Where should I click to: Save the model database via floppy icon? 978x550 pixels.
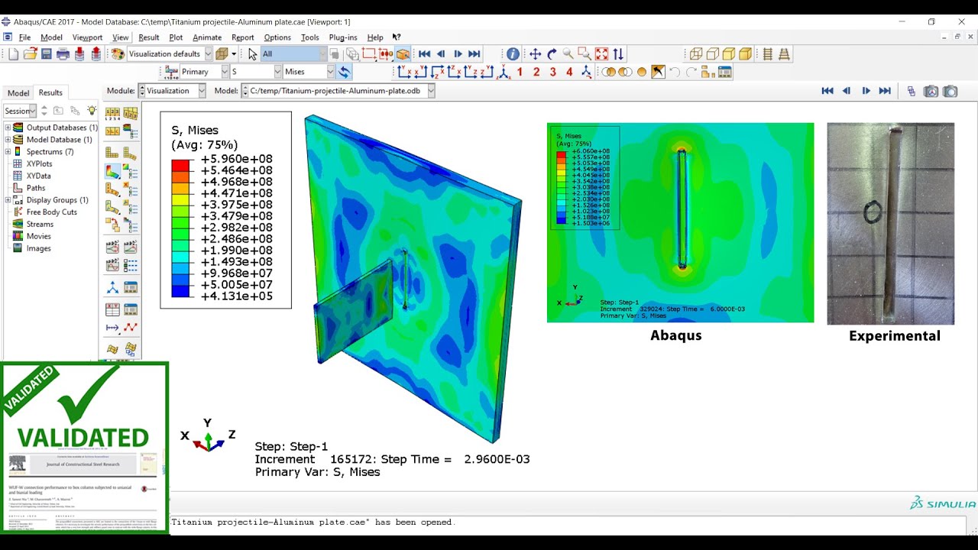(x=47, y=53)
